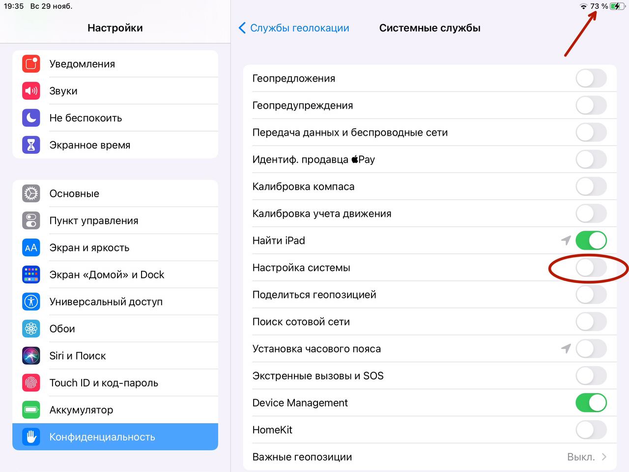Tap the Службы геолокации back link
Image resolution: width=629 pixels, height=472 pixels.
299,28
